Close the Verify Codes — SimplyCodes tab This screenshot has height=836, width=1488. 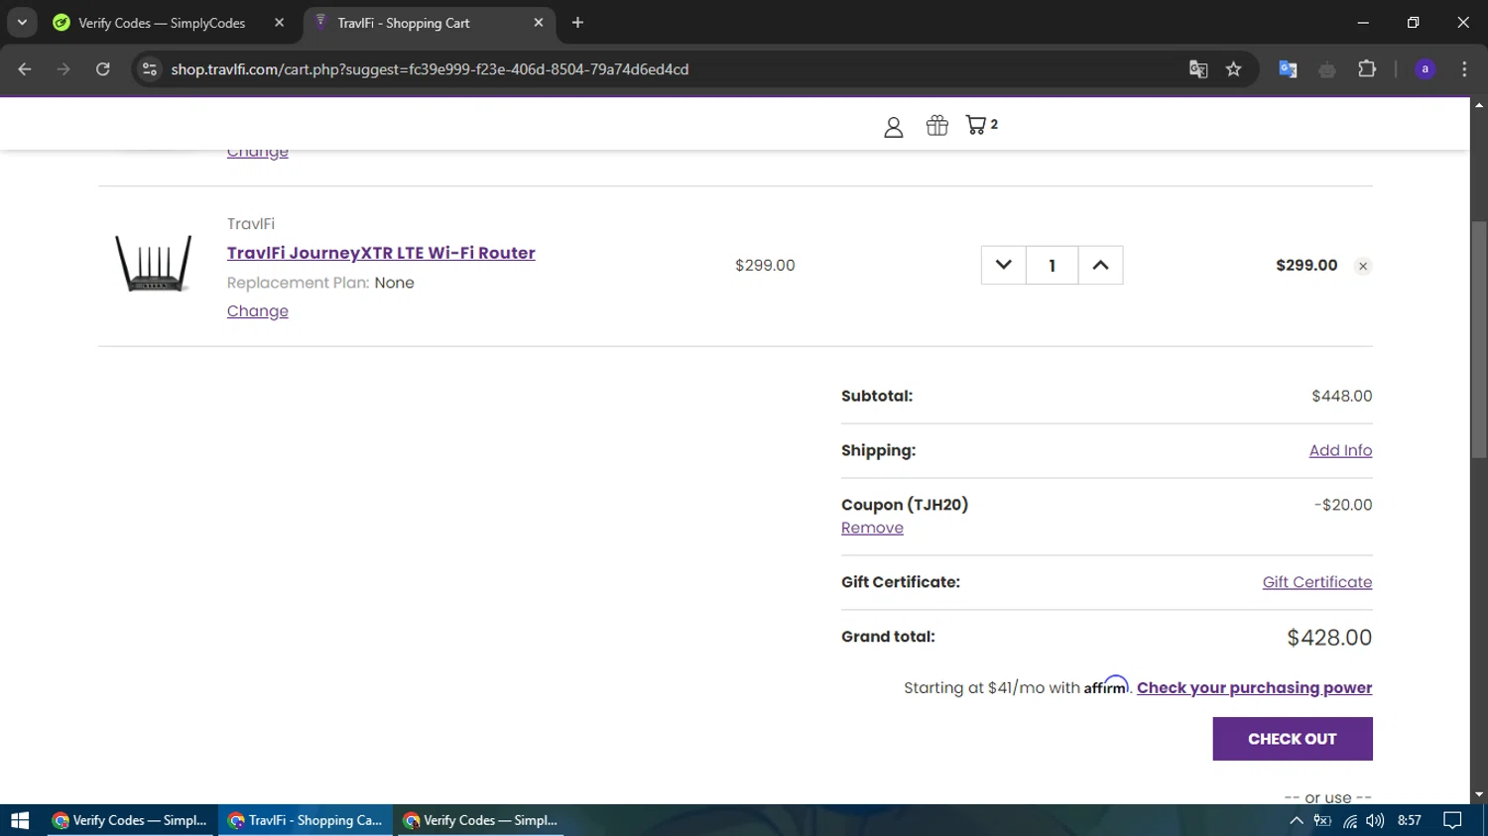pos(279,23)
